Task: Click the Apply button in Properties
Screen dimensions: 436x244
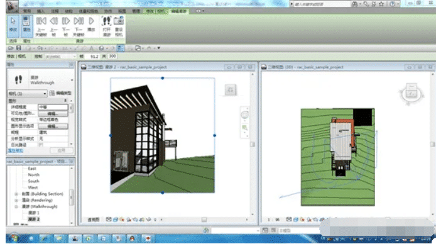Action: [x=62, y=150]
